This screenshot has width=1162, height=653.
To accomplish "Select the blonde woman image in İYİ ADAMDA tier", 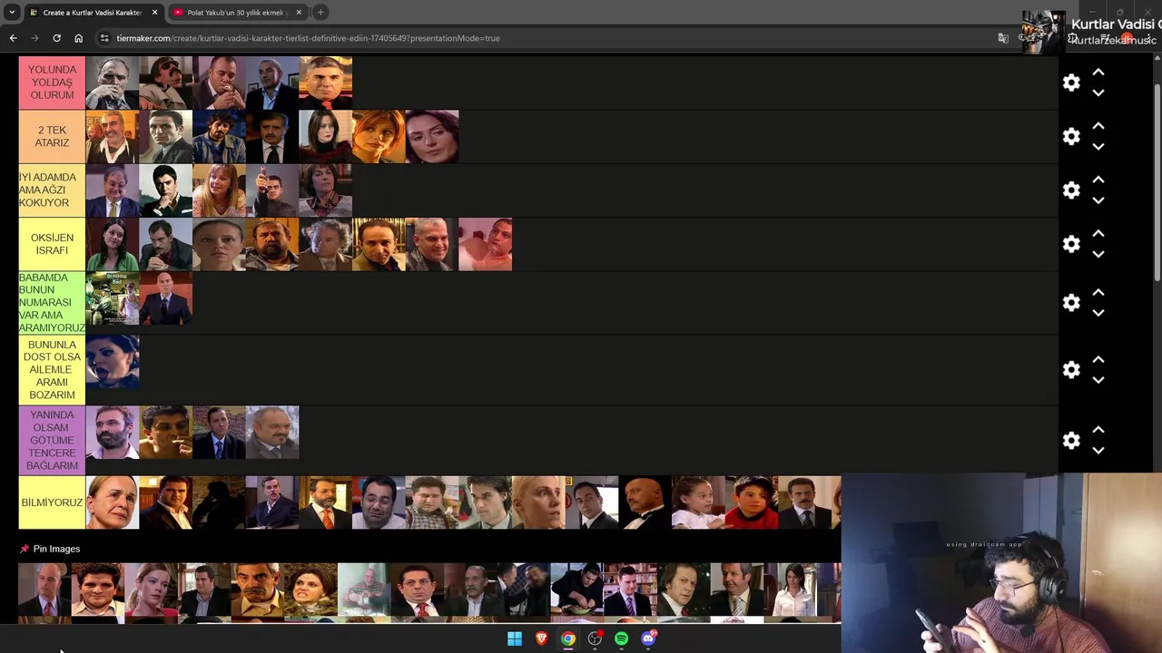I will [x=219, y=190].
